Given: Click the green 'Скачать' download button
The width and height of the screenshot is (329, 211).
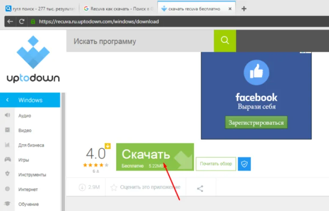Looking at the screenshot, I should 155,157.
